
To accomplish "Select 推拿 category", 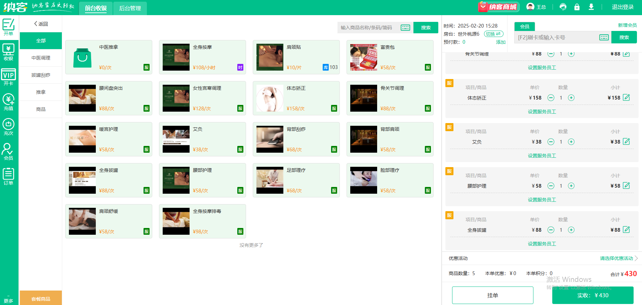I will click(x=41, y=92).
